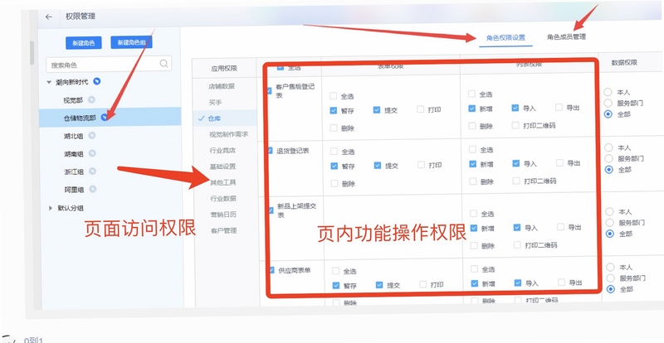Select 客户管理 in the application list

[x=223, y=231]
